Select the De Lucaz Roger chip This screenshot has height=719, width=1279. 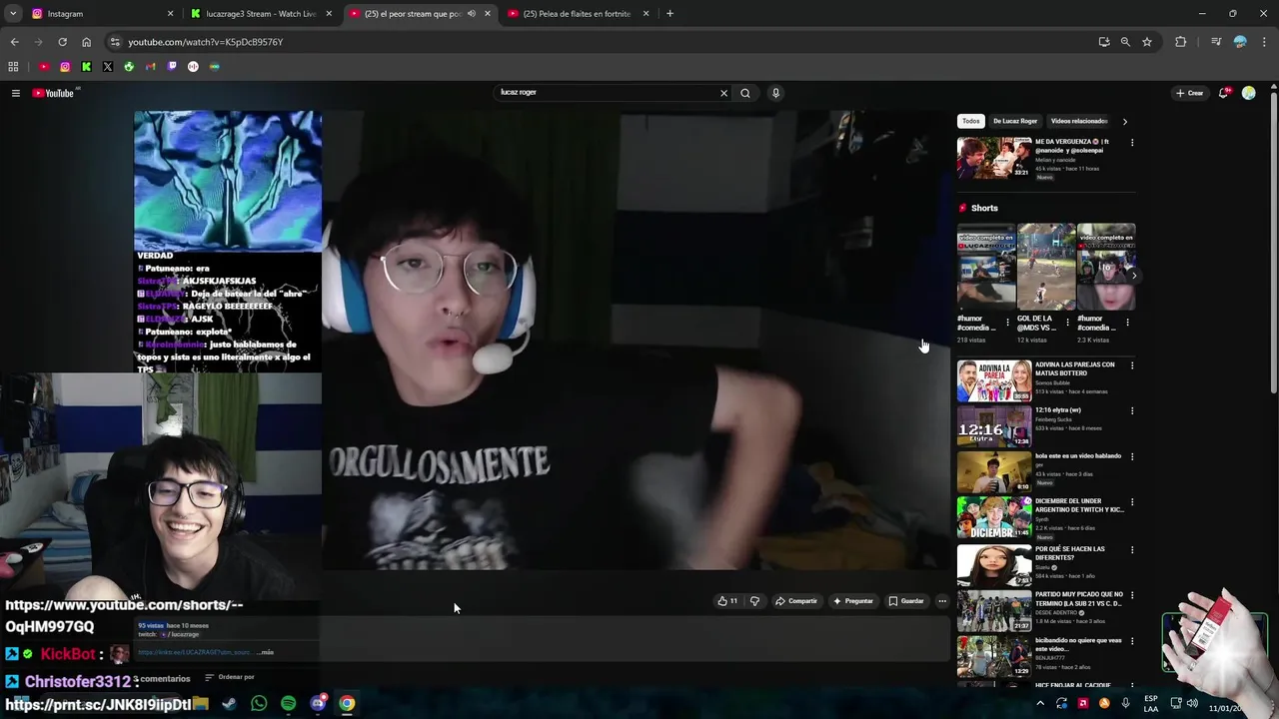(1015, 121)
